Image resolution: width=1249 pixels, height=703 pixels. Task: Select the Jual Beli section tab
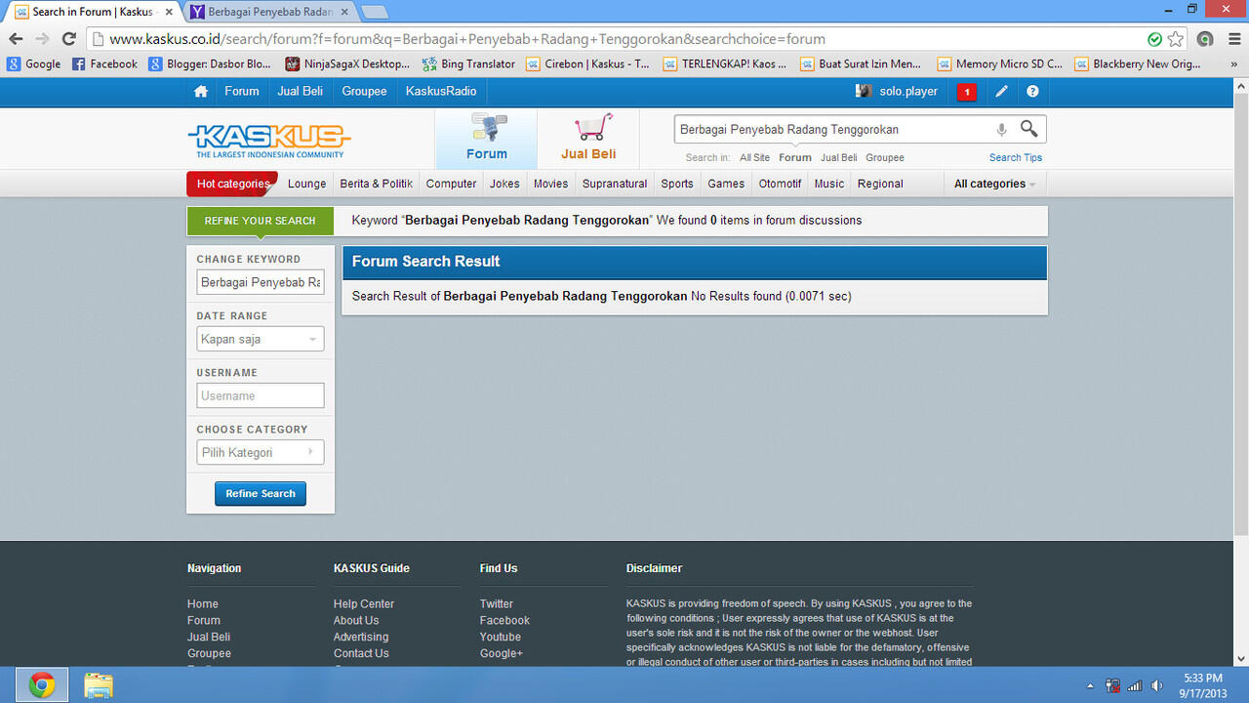pos(588,138)
